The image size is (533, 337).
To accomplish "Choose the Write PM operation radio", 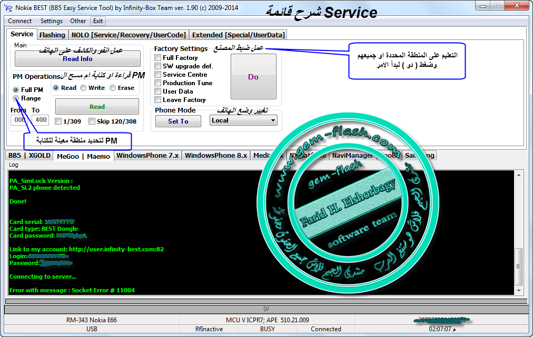I will [x=83, y=88].
